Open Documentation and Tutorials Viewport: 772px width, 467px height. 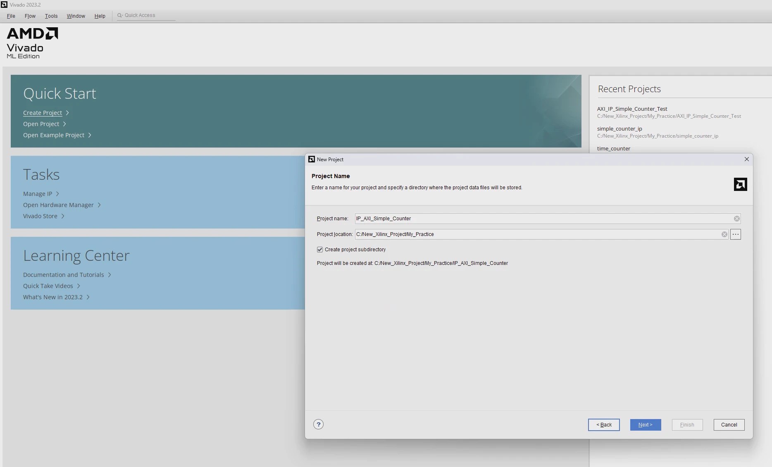[64, 275]
